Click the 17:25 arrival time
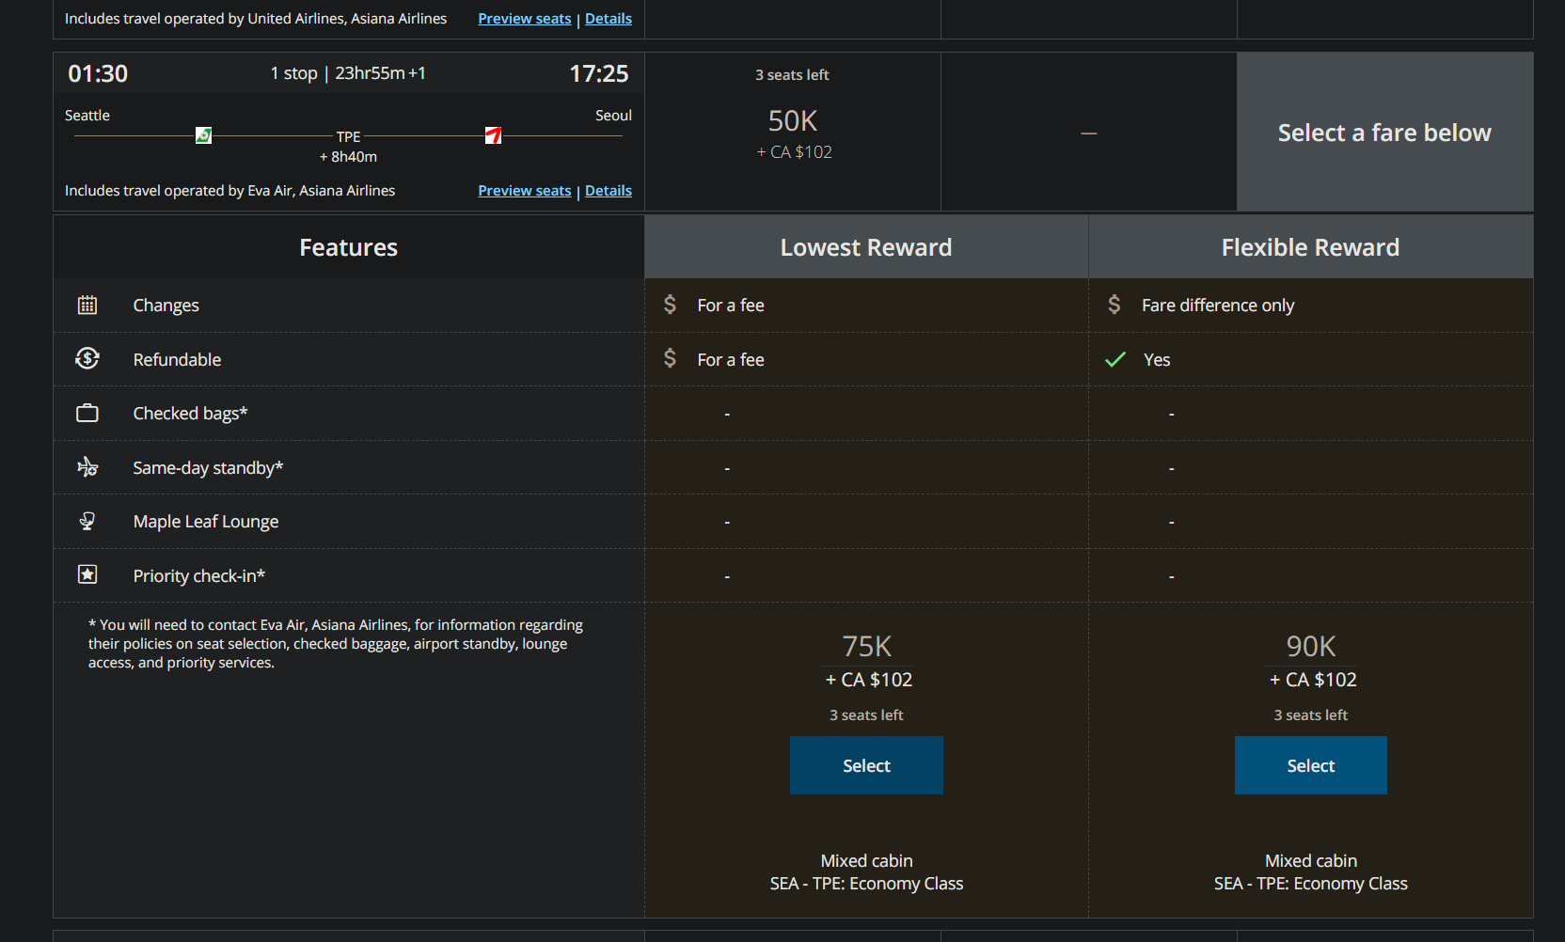 [599, 73]
